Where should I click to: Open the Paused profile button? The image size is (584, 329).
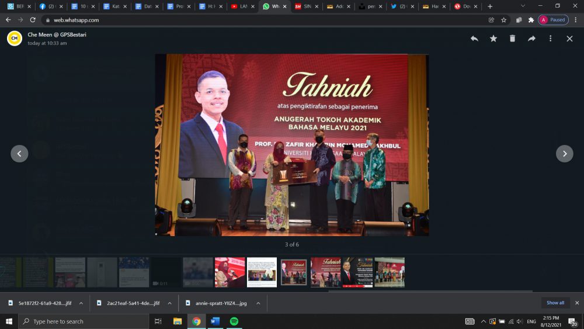point(553,20)
